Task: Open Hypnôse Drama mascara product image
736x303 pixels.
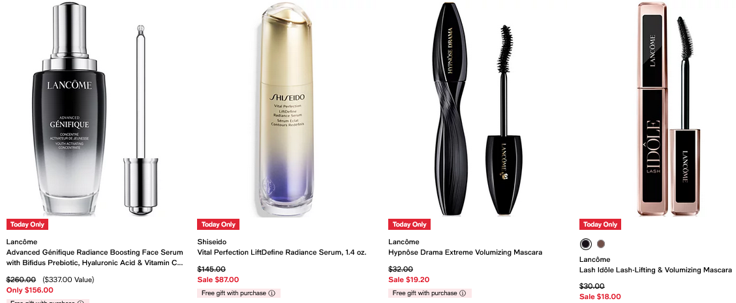Action: click(477, 109)
